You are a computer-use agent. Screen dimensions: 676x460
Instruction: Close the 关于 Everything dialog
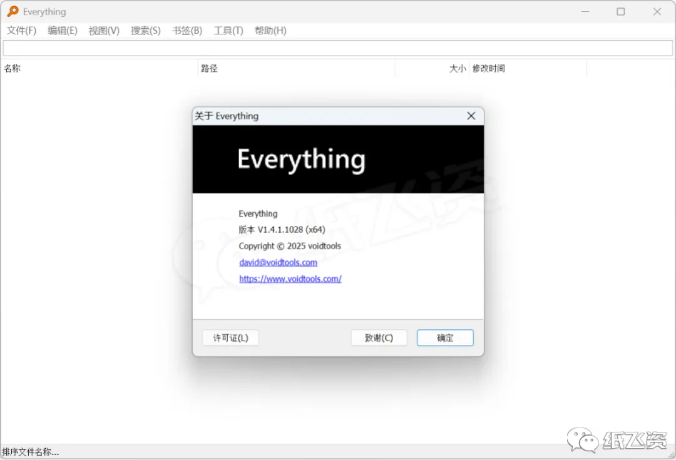[x=471, y=116]
